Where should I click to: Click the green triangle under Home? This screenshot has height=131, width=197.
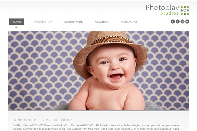tap(16, 27)
